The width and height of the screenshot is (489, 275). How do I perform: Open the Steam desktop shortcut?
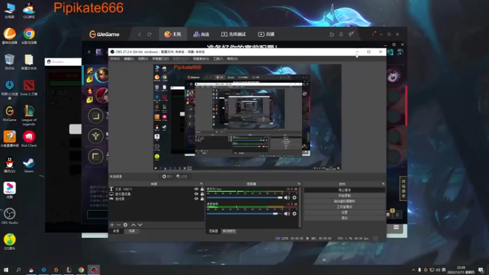tap(29, 165)
